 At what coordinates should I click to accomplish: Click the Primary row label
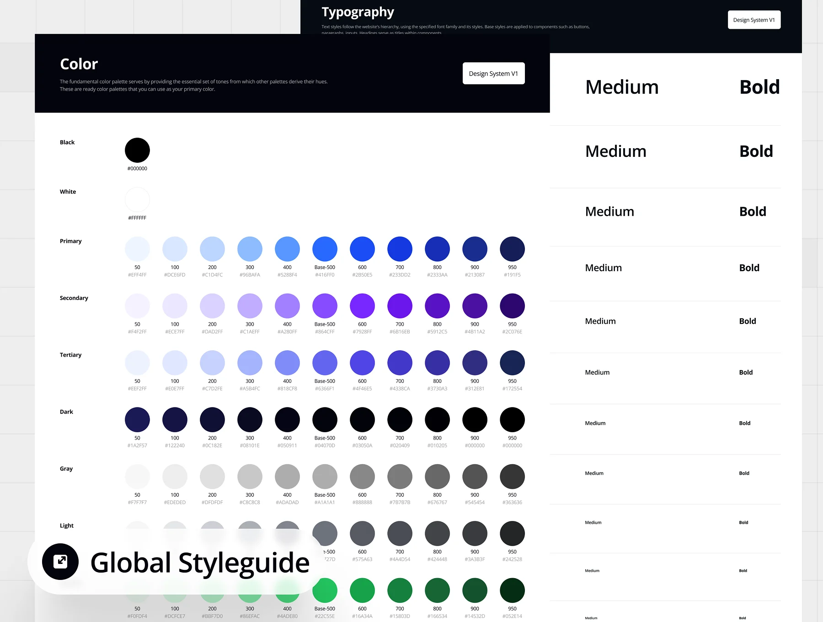[x=70, y=241]
